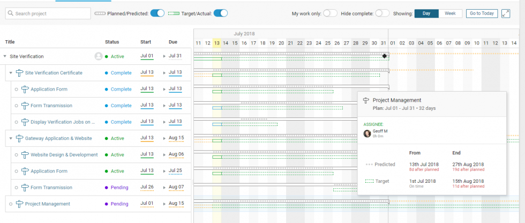
Task: Click the Aug 06 due date cell
Action: (x=176, y=155)
